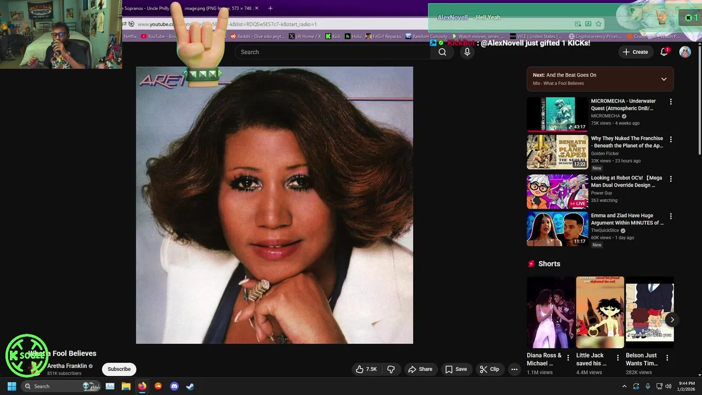Open the YouTube account avatar menu
Image resolution: width=702 pixels, height=395 pixels.
coord(685,52)
